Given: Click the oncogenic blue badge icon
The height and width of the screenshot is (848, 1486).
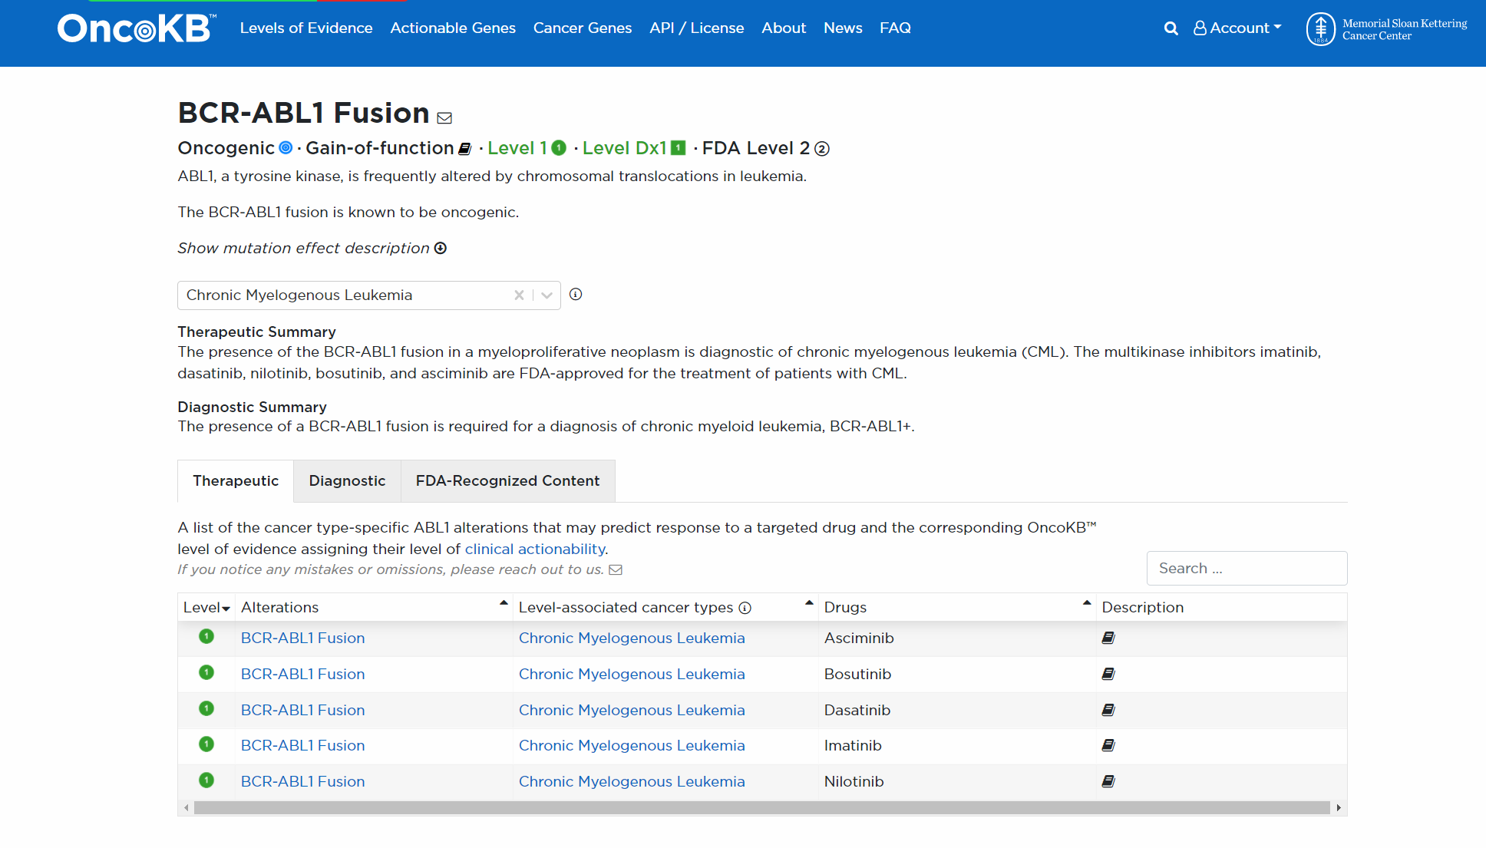Looking at the screenshot, I should coord(286,147).
